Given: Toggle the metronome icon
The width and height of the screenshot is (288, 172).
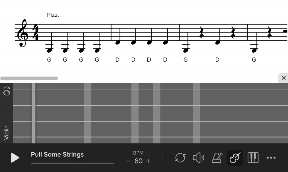Looking at the screenshot, I should pos(217,157).
